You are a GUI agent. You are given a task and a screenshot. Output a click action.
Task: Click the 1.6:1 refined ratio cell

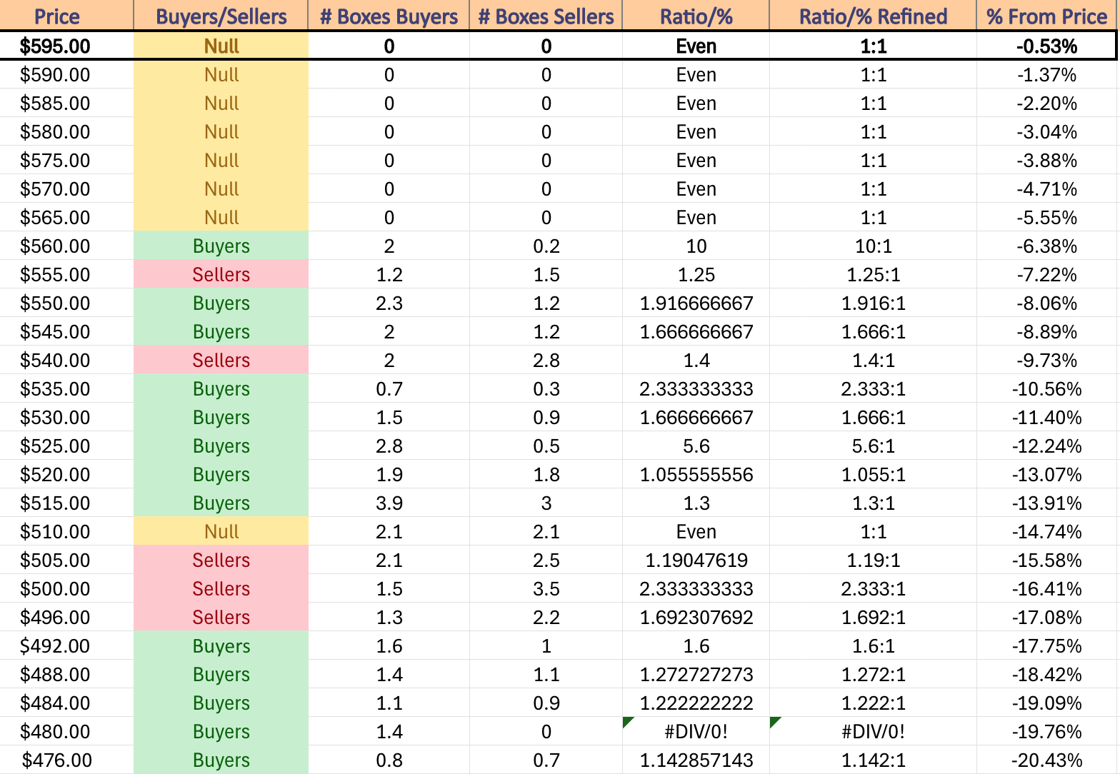point(873,645)
